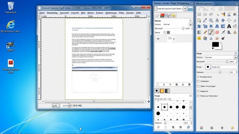Toggle visibility eye of layer 1

158,39
